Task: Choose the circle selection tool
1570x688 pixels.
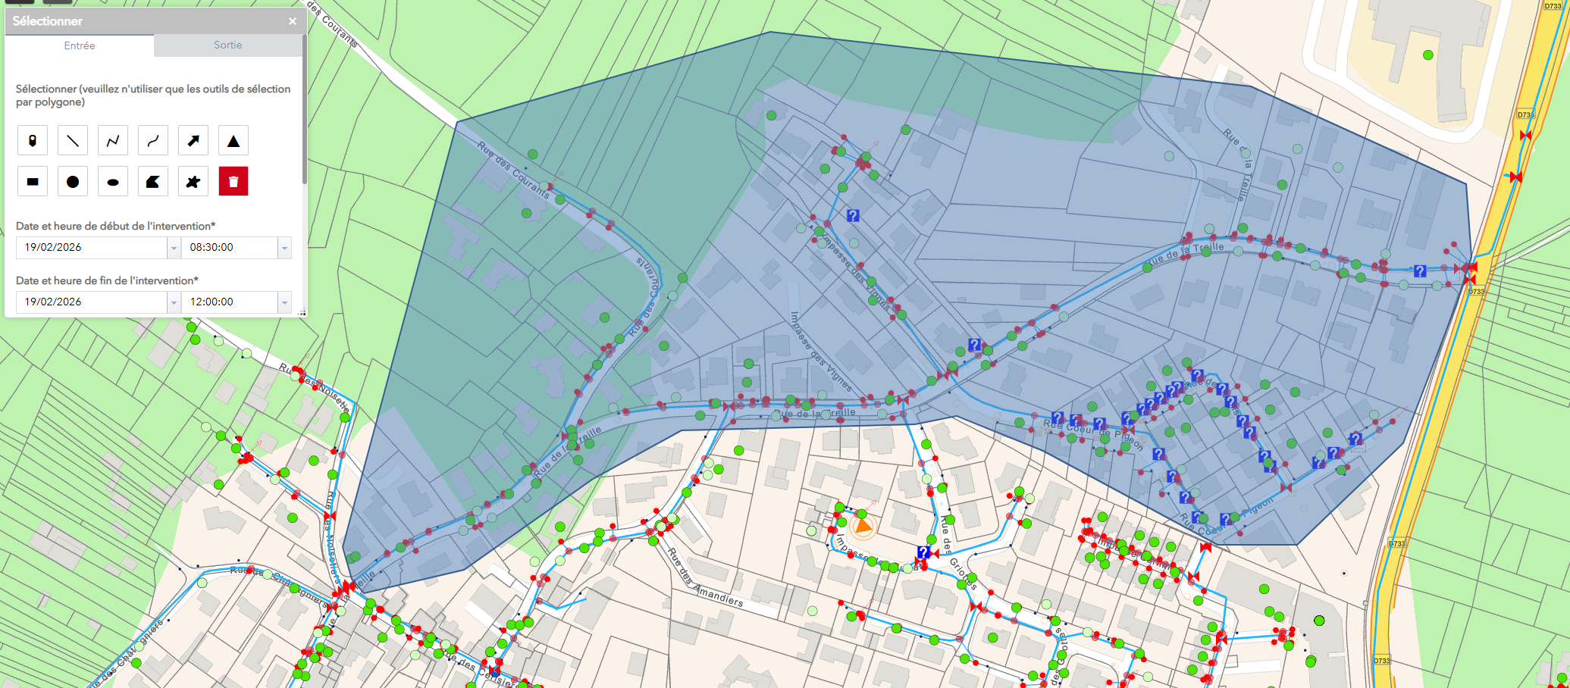Action: pyautogui.click(x=73, y=182)
